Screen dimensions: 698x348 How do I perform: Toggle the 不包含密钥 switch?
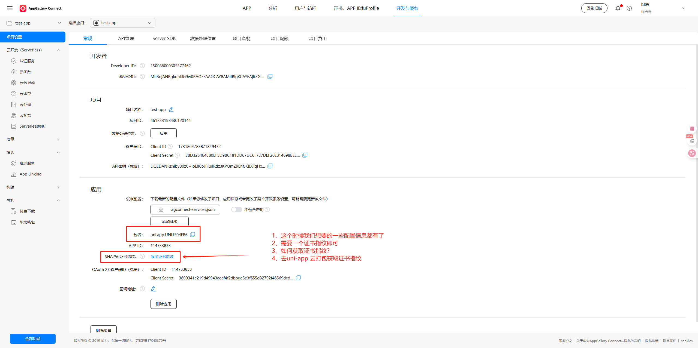tap(237, 210)
